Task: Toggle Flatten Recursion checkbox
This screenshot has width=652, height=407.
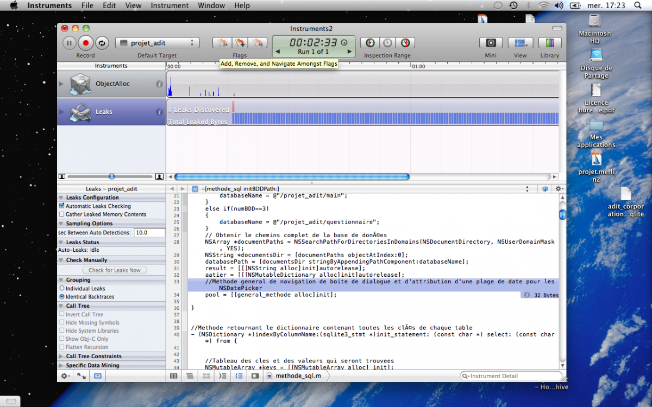Action: click(61, 347)
